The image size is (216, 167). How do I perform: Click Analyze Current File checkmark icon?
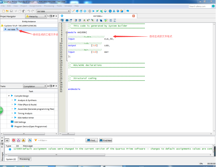point(106,20)
